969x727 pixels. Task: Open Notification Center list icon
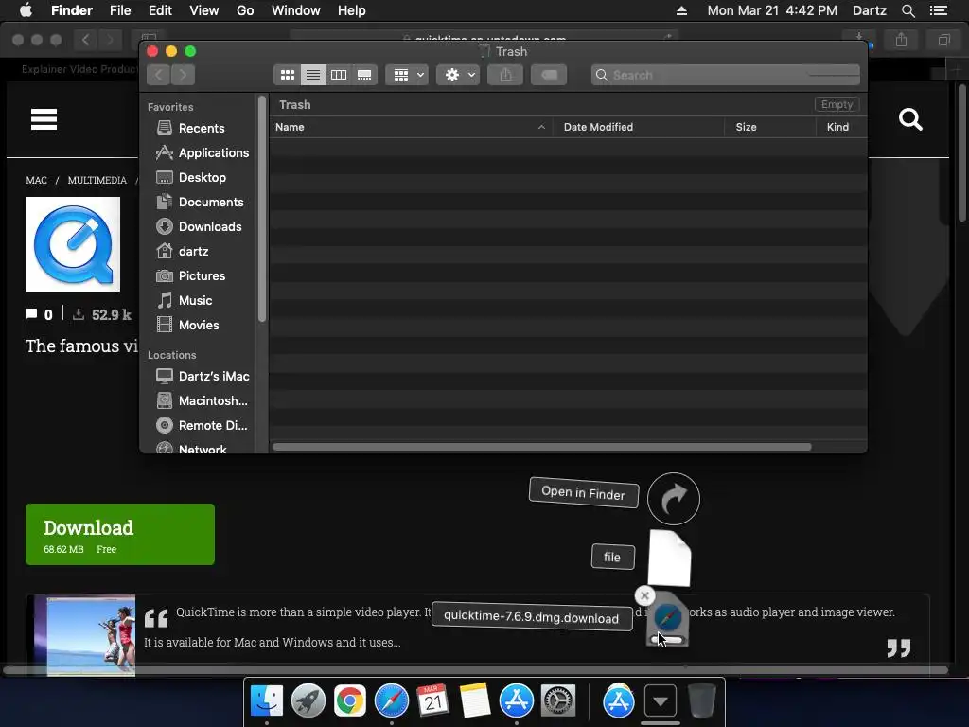tap(939, 10)
